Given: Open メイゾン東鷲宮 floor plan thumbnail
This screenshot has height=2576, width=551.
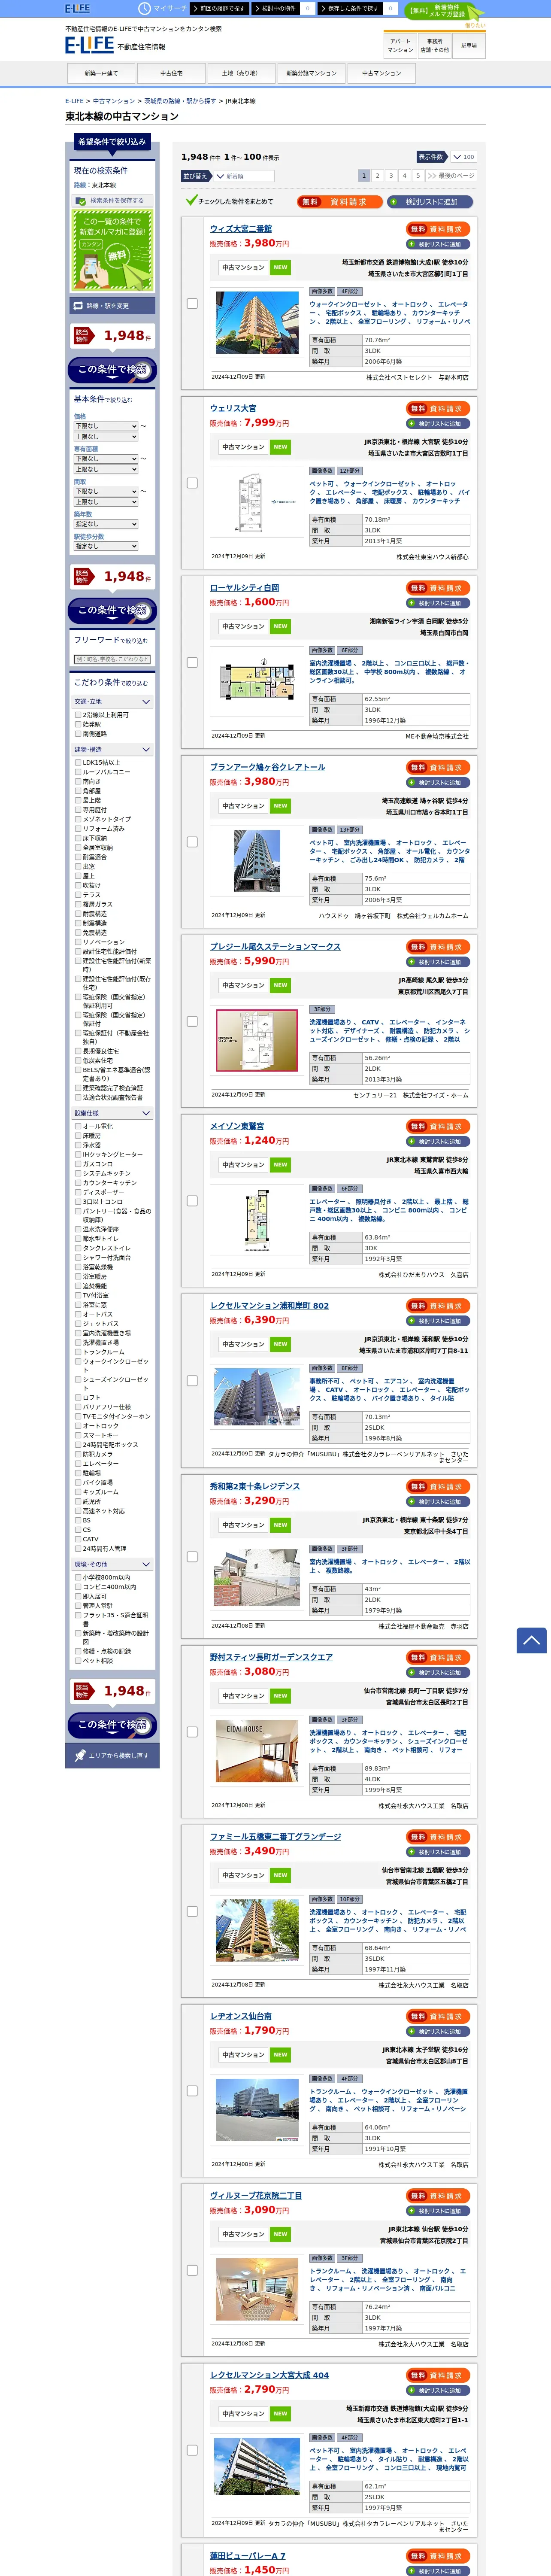Looking at the screenshot, I should (x=257, y=1220).
